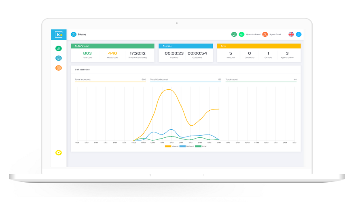Open the Operator Panel link
This screenshot has width=360, height=202.
(253, 34)
